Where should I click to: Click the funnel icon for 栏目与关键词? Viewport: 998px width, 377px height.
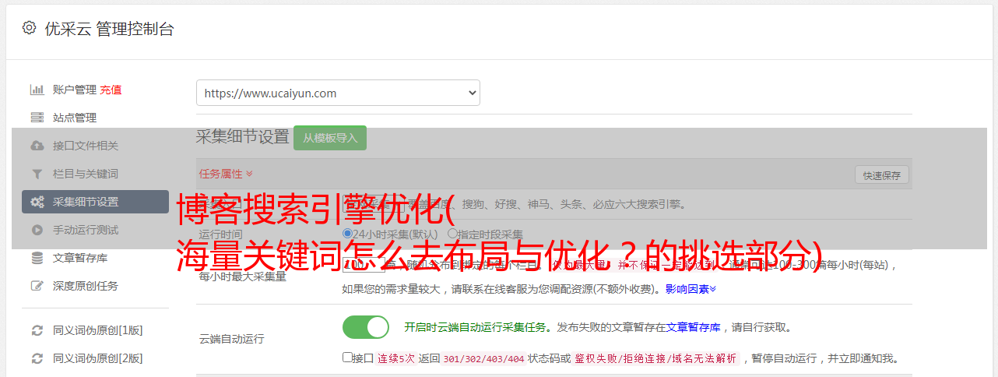click(37, 174)
